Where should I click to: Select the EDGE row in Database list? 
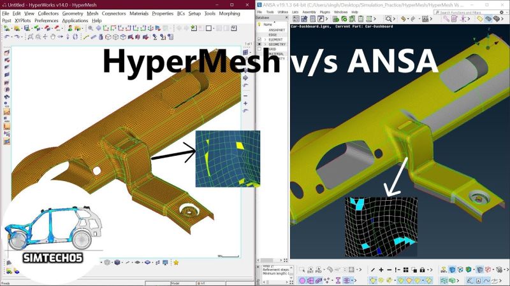click(273, 35)
